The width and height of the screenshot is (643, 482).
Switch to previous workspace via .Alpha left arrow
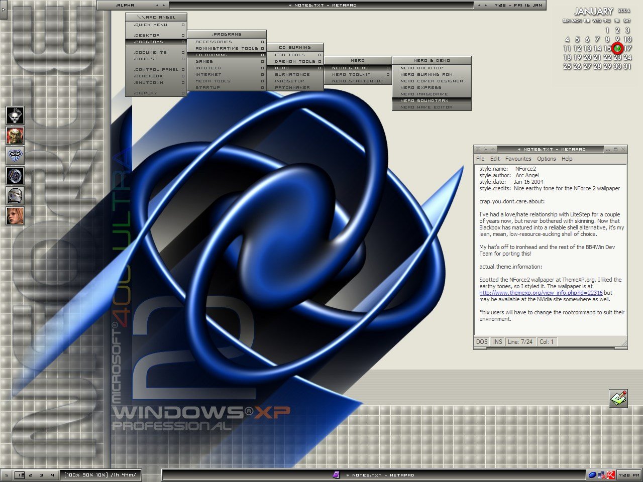point(156,6)
